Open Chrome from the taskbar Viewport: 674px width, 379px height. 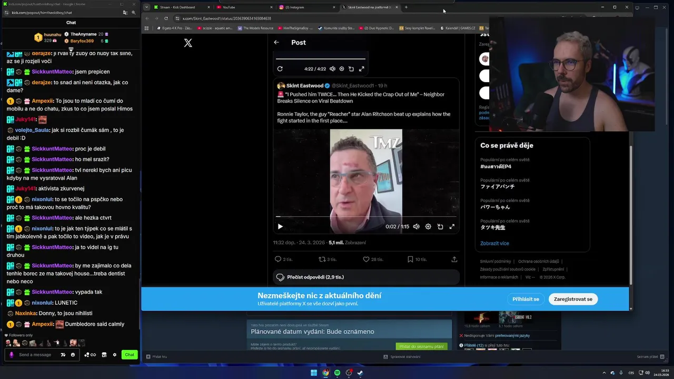[x=326, y=373]
